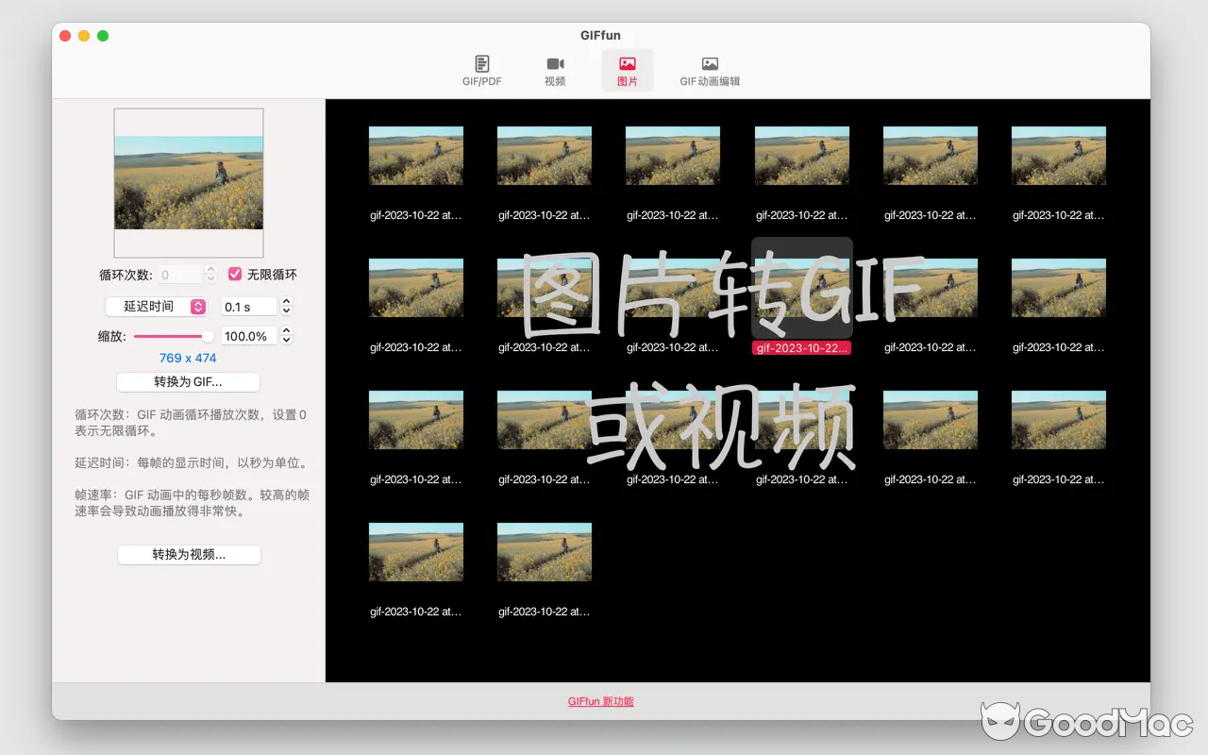The width and height of the screenshot is (1208, 755).
Task: Open the GIF 动画编辑 editor icon
Action: pos(709,70)
